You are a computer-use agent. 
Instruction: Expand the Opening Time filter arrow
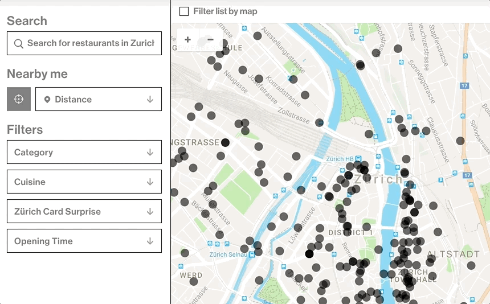tap(150, 241)
